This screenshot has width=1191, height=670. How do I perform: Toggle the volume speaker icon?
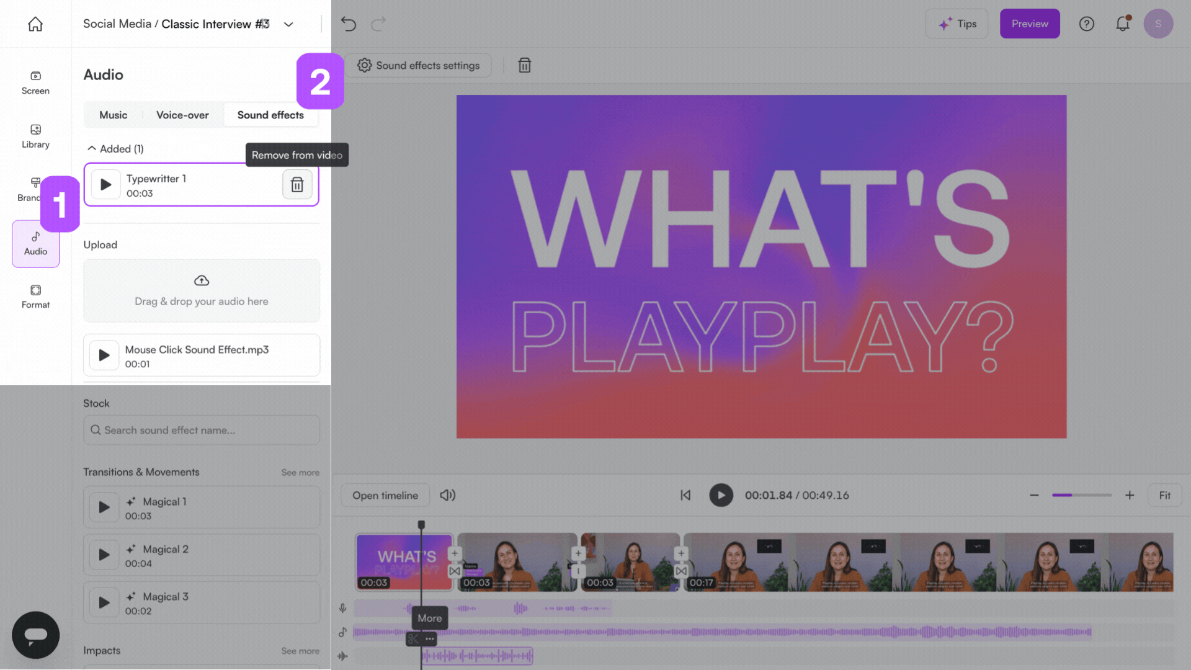(447, 496)
